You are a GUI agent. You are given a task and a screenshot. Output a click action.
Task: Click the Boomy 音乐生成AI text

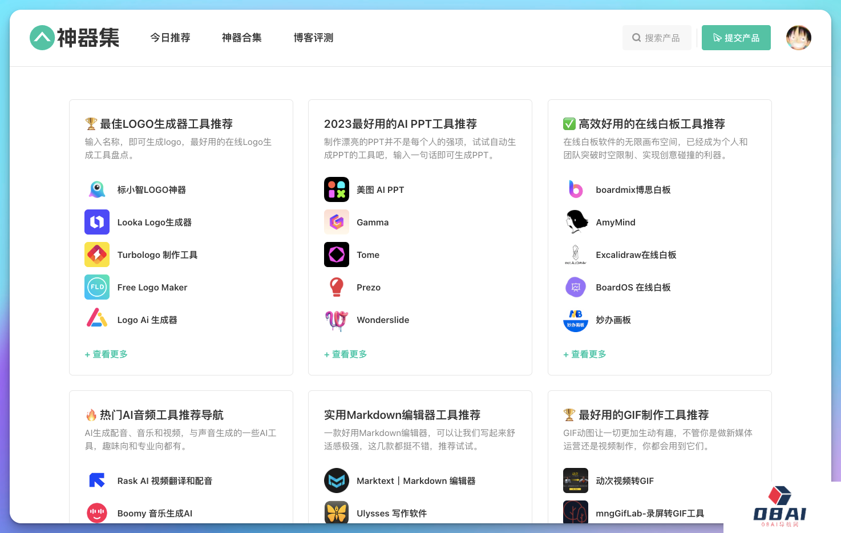point(155,513)
